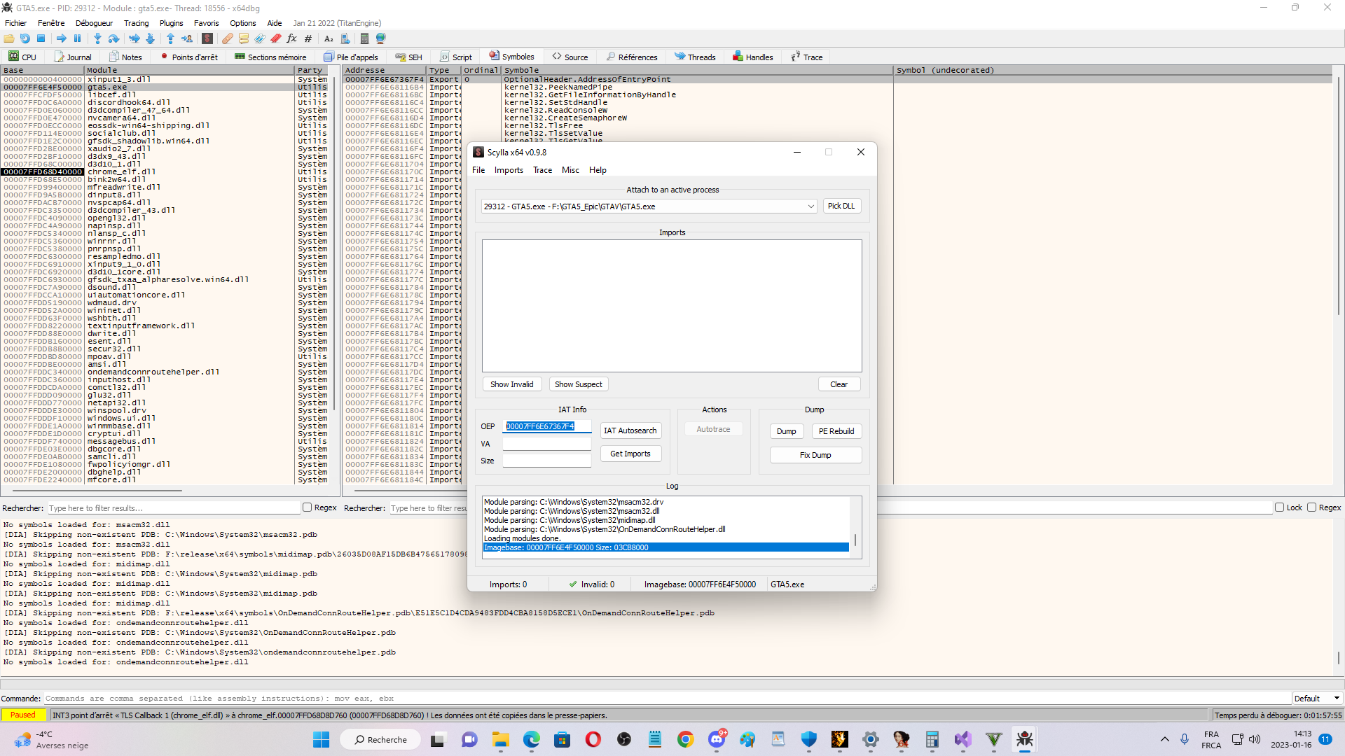
Task: Select chrome_elf.dll in module list
Action: pos(165,171)
